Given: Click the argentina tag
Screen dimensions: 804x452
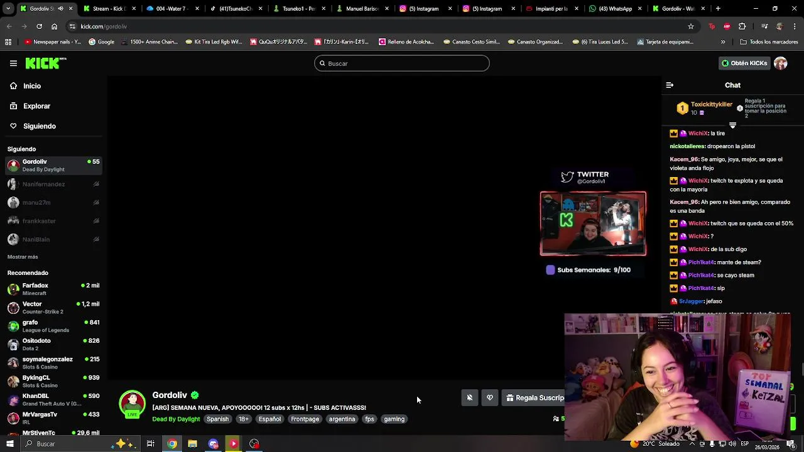Looking at the screenshot, I should [342, 419].
